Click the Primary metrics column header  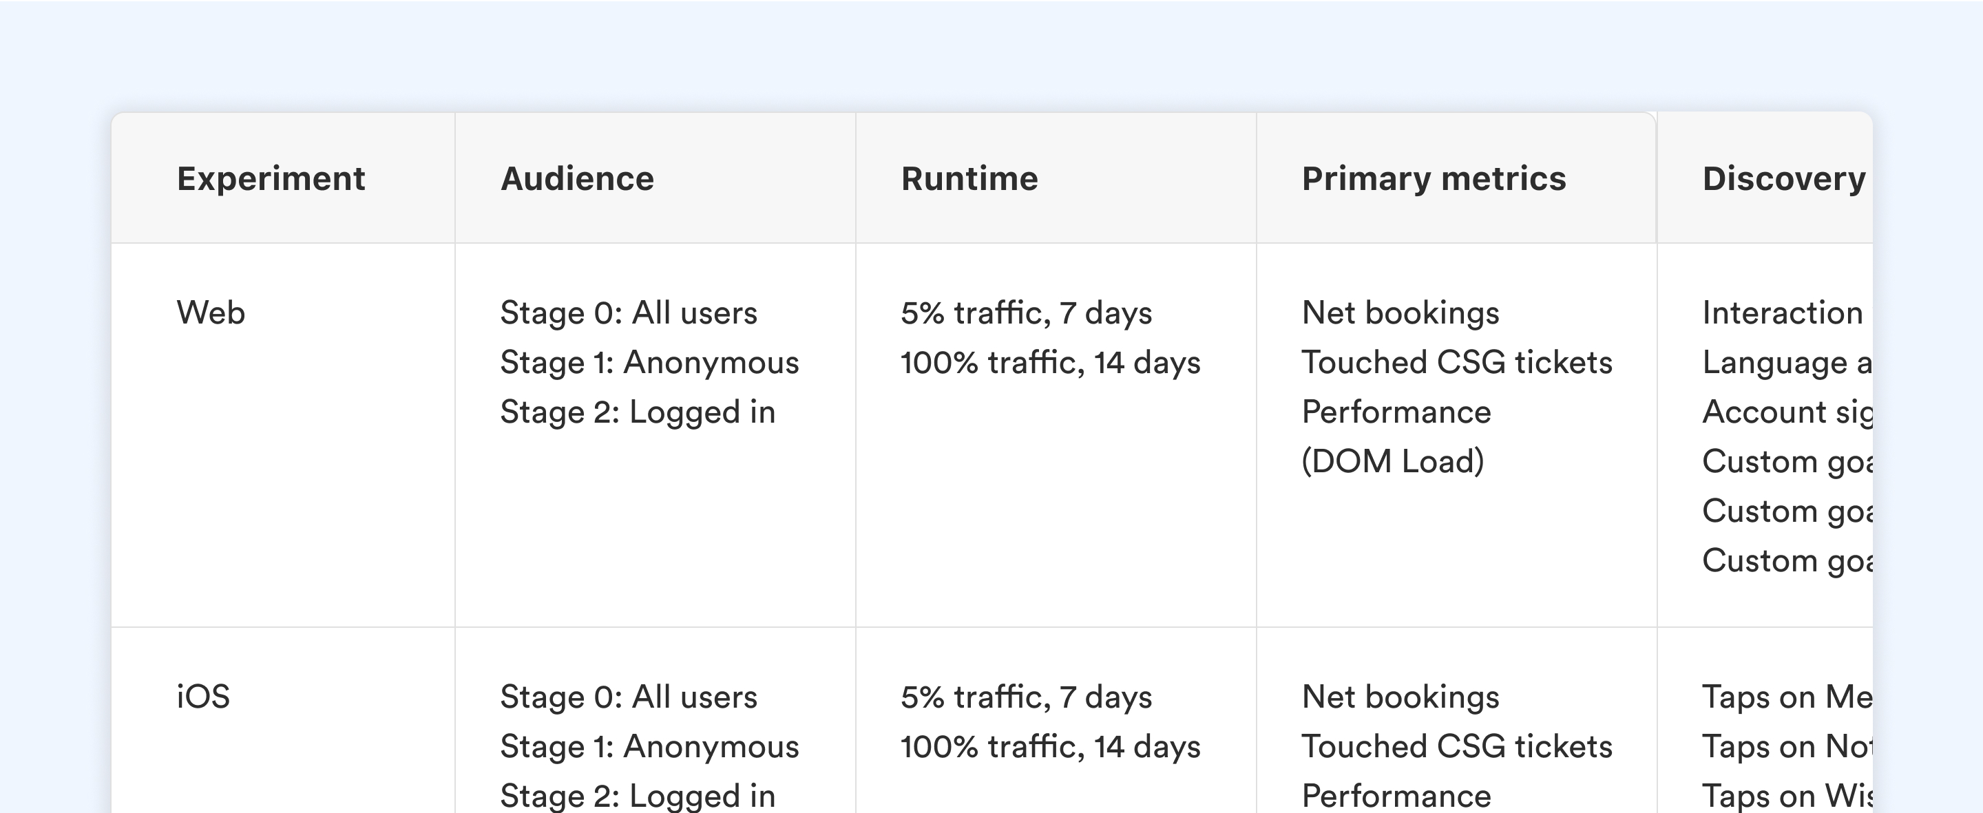(x=1434, y=178)
